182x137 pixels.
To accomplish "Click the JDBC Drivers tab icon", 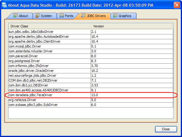I will click(83, 16).
